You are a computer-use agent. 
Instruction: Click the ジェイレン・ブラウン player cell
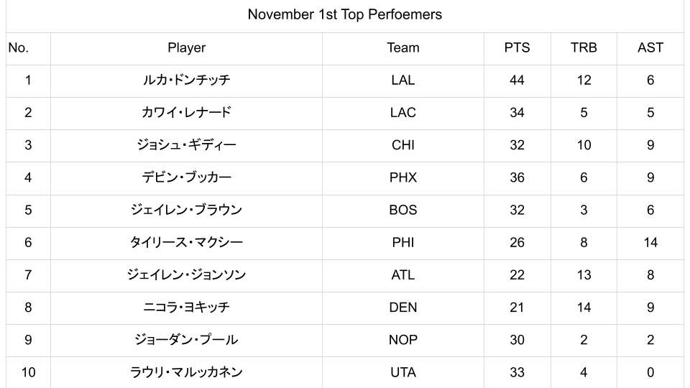(x=186, y=210)
